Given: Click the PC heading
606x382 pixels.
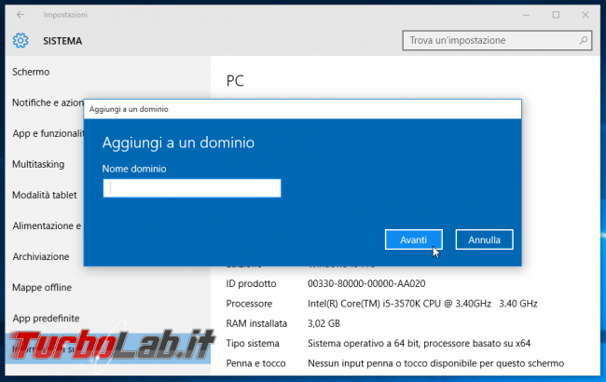Looking at the screenshot, I should pos(235,81).
